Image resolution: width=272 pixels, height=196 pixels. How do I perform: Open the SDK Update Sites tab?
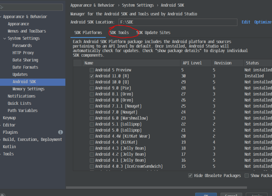click(153, 33)
